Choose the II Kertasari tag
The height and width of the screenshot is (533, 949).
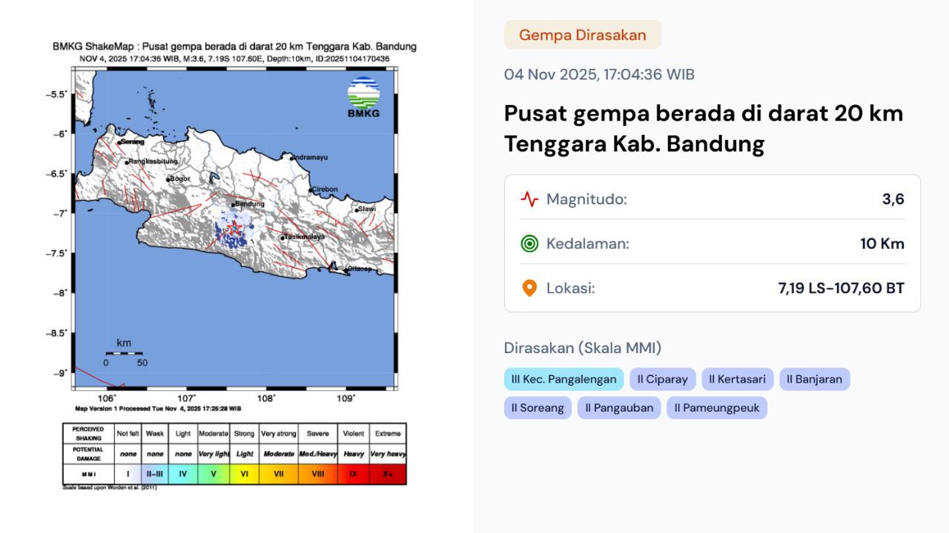(x=737, y=379)
